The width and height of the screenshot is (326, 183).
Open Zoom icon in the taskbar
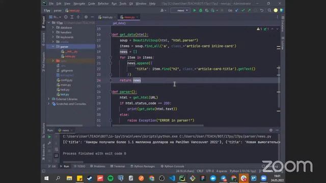pos(264,178)
